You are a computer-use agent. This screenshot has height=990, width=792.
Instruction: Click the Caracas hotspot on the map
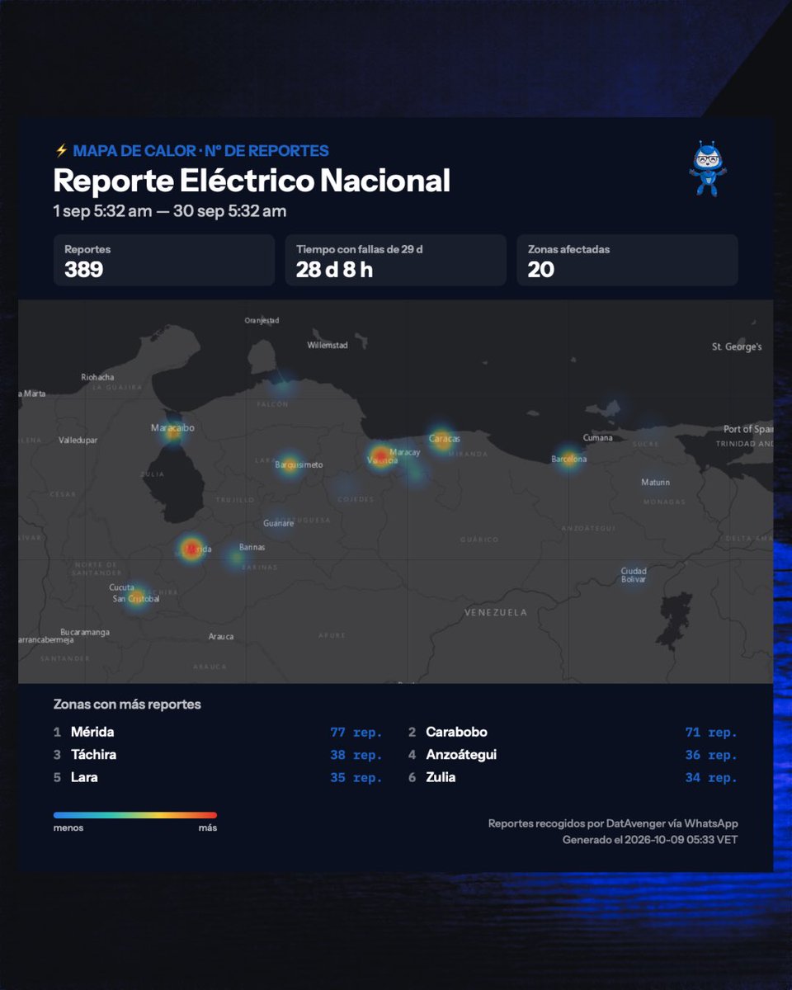click(x=441, y=438)
